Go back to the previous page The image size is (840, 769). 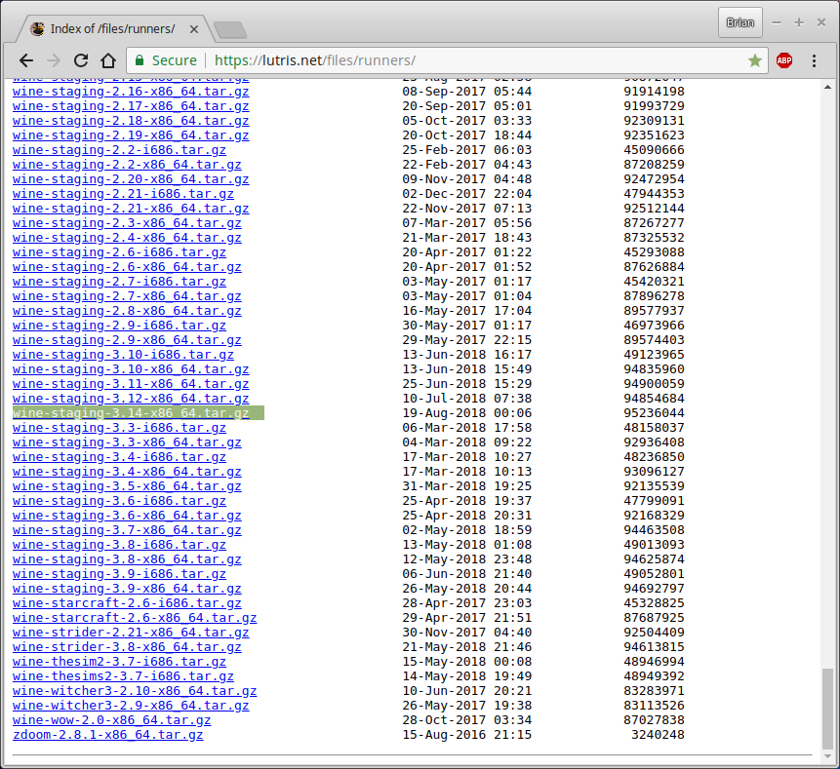[x=25, y=60]
